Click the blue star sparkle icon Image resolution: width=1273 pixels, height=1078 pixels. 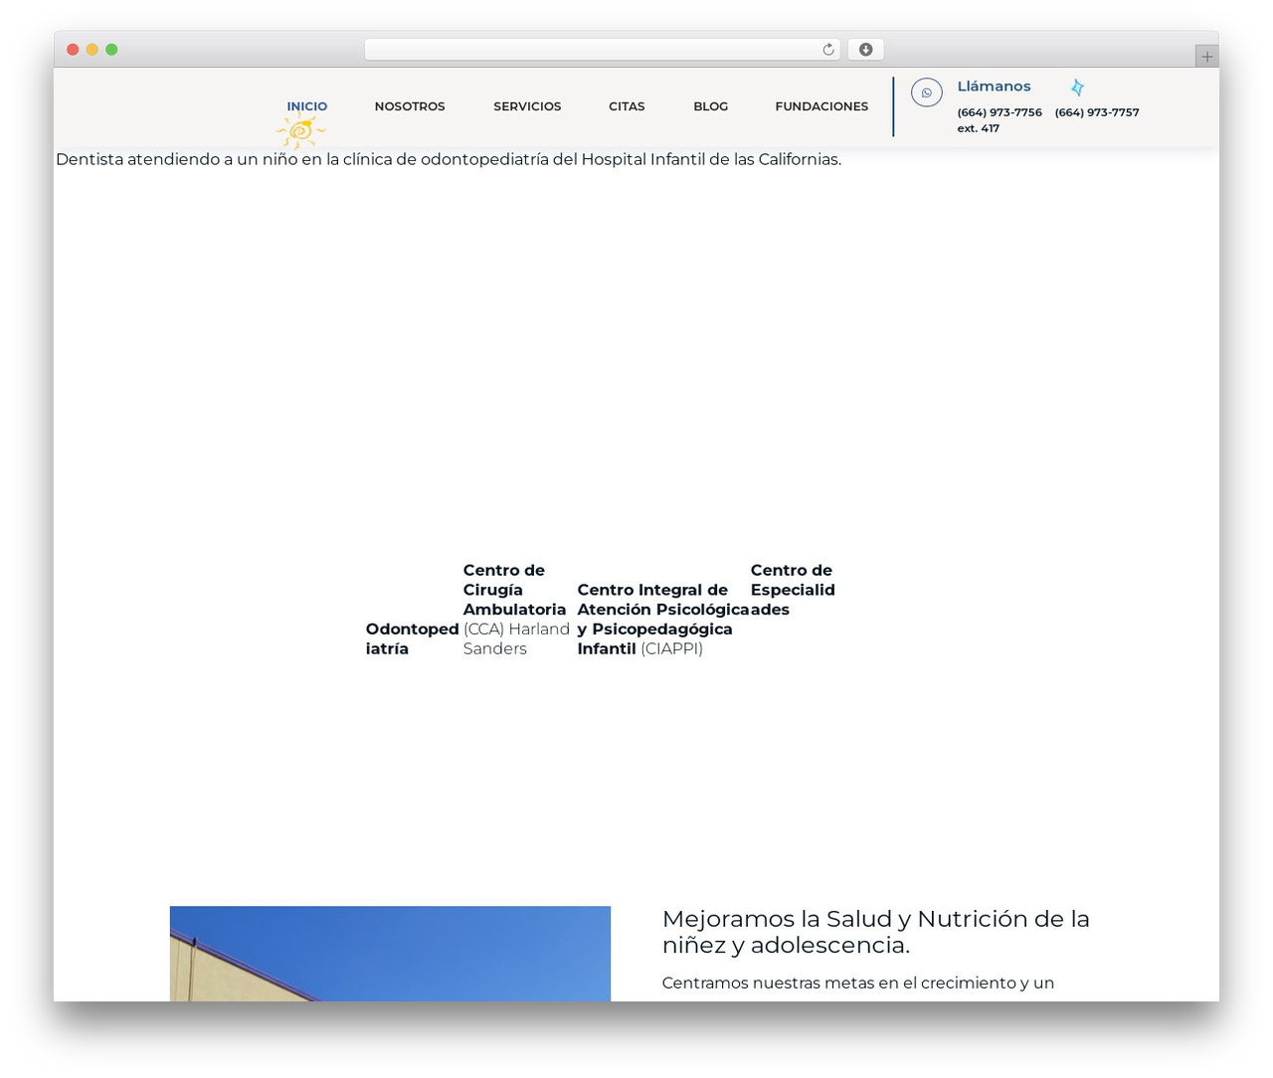(x=1077, y=88)
